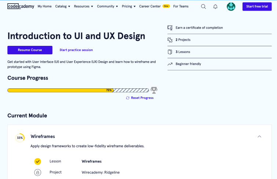277x179 pixels.
Task: Go to My Home
Action: pyautogui.click(x=44, y=7)
